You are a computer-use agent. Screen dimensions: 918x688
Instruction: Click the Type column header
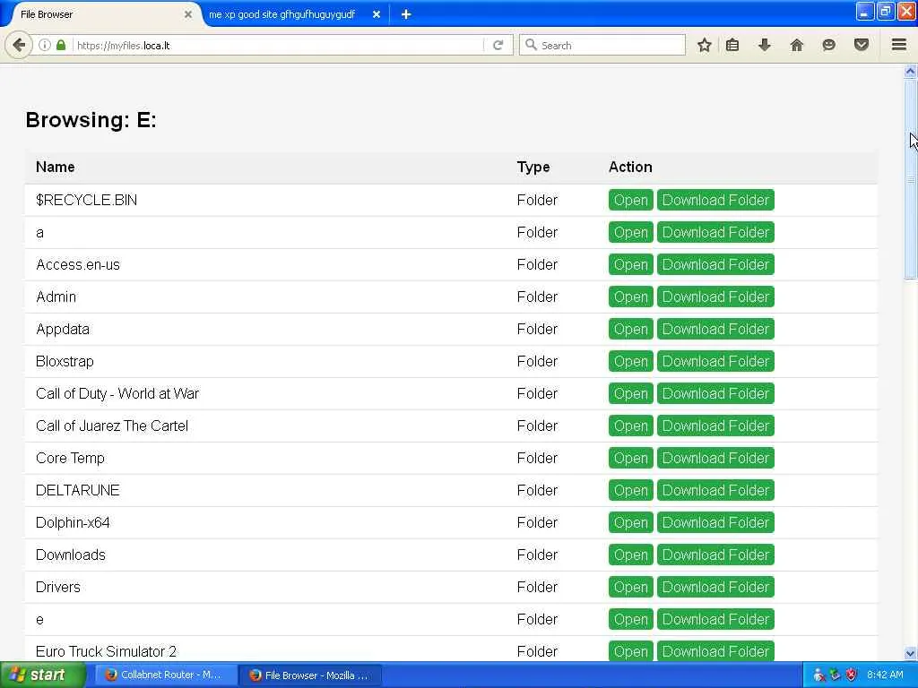pyautogui.click(x=533, y=167)
